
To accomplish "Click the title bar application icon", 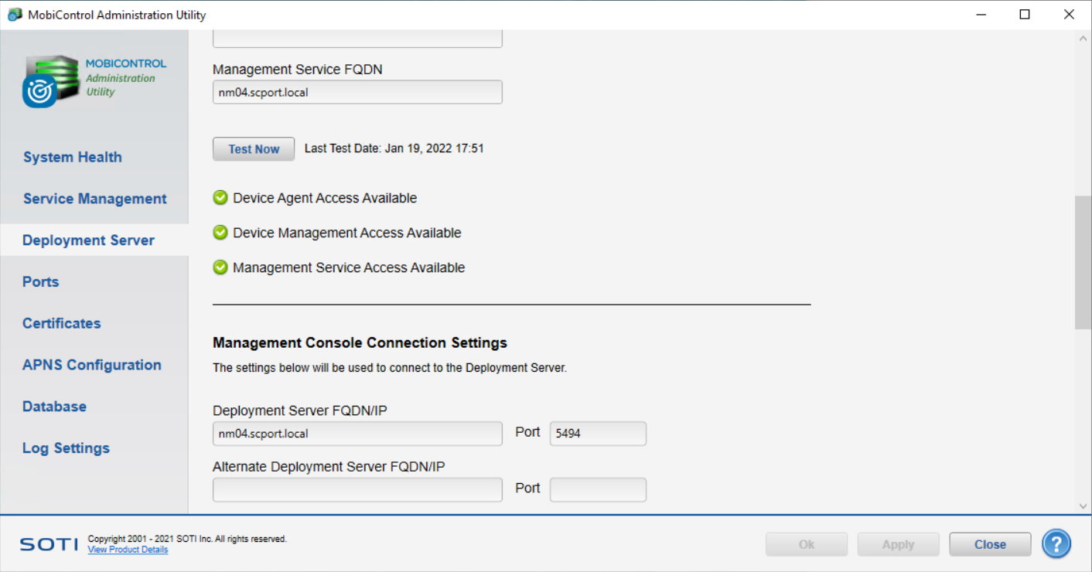I will click(x=15, y=15).
